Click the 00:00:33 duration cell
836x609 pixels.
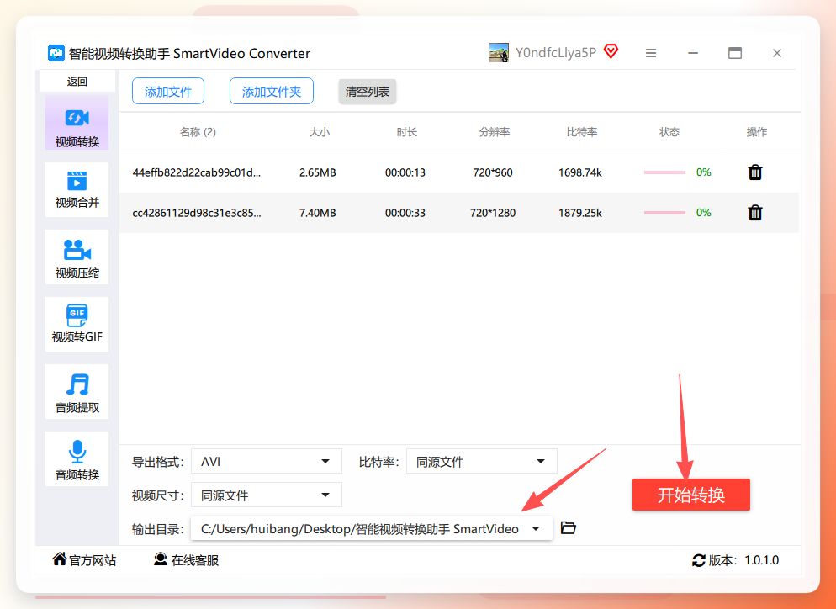pos(405,213)
